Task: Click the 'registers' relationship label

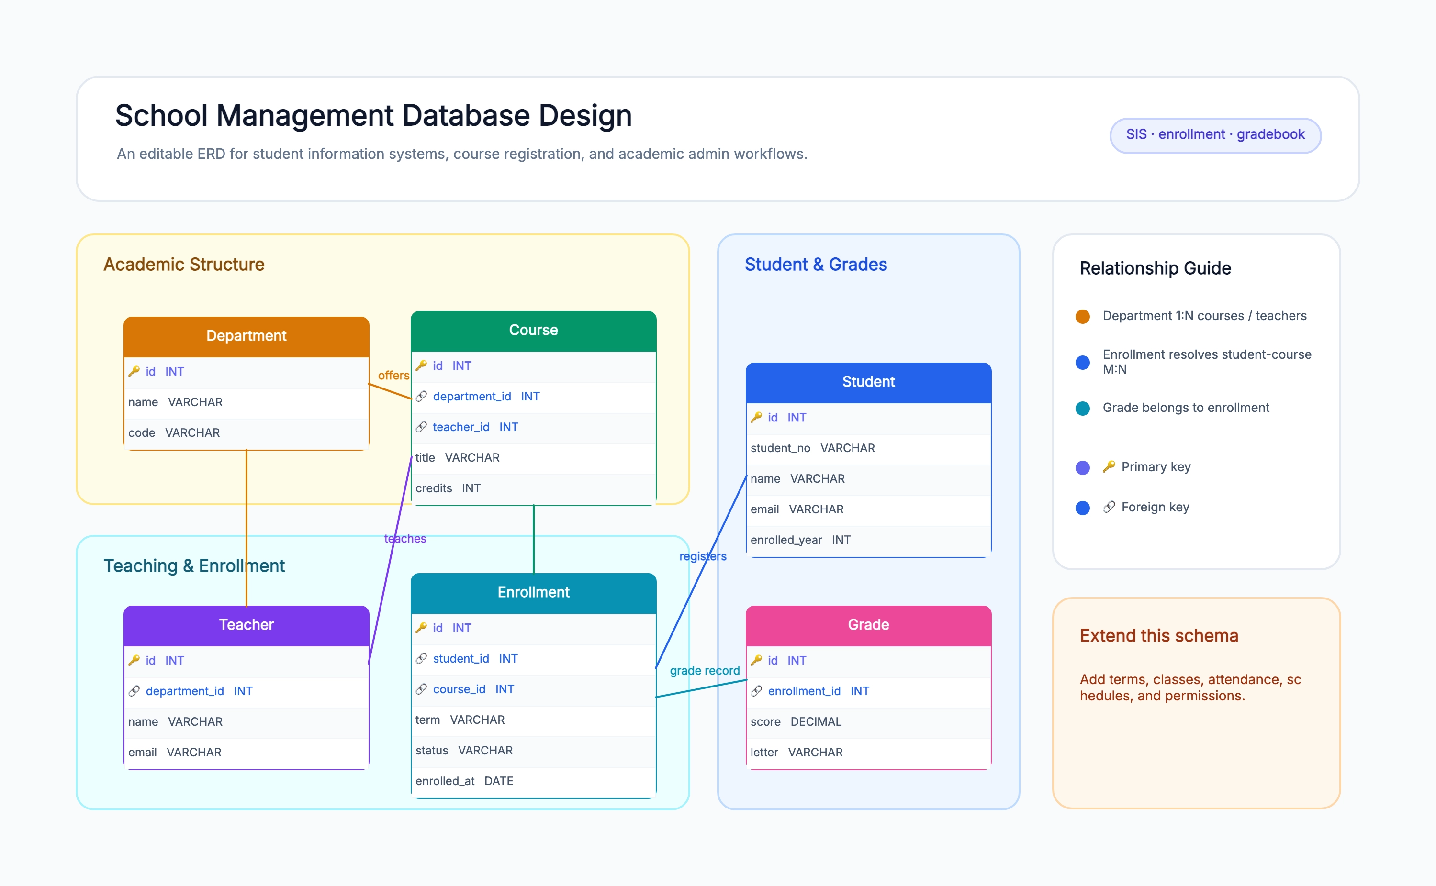Action: click(703, 556)
